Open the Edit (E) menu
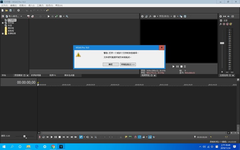The height and width of the screenshot is (150, 240). point(13,5)
